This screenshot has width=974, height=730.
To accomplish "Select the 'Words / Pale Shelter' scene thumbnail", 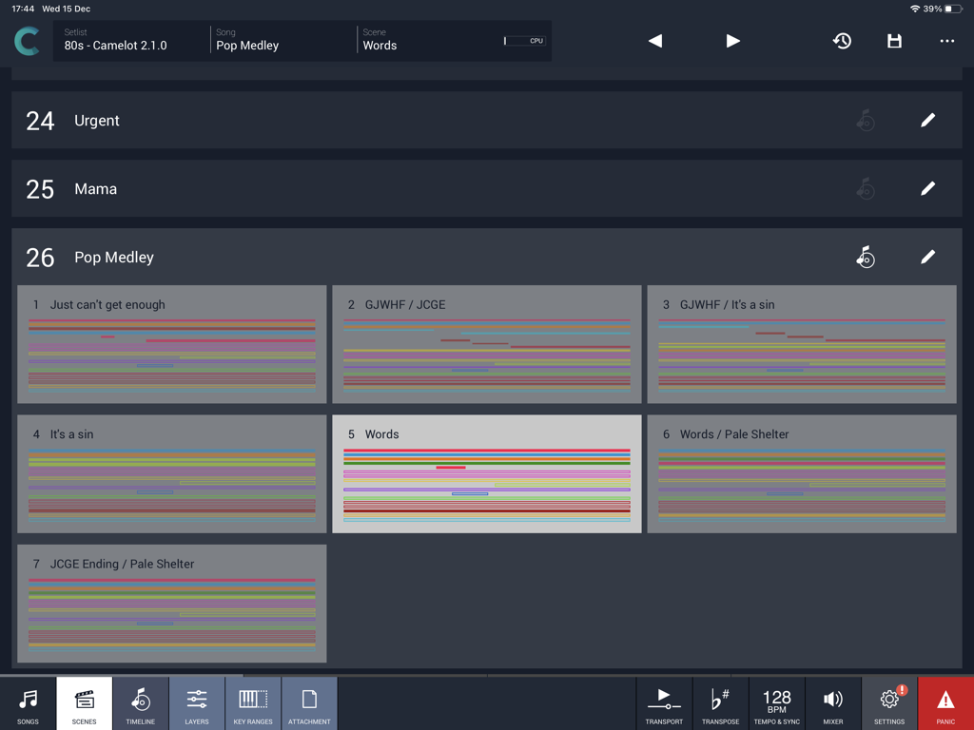I will point(801,473).
